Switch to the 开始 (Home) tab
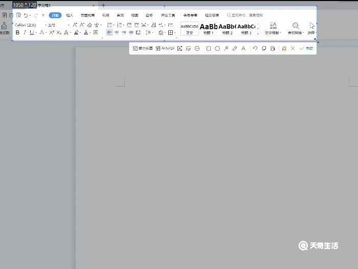This screenshot has height=269, width=358. (x=55, y=15)
